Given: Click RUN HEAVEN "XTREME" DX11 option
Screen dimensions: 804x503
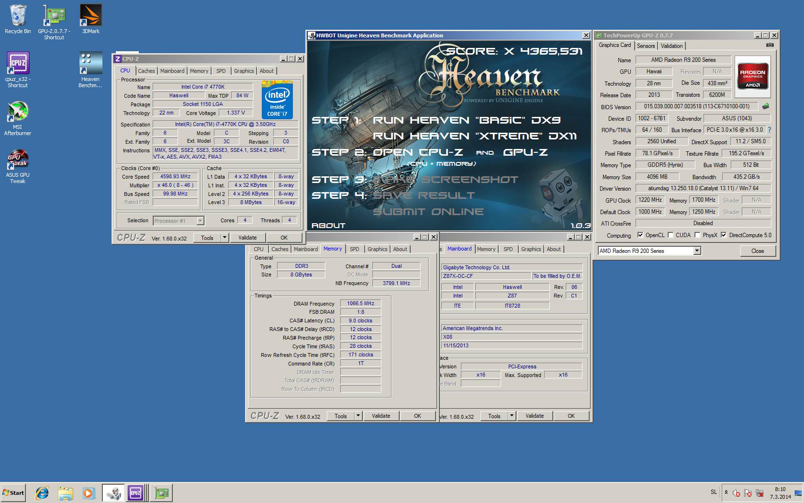Looking at the screenshot, I should point(475,136).
